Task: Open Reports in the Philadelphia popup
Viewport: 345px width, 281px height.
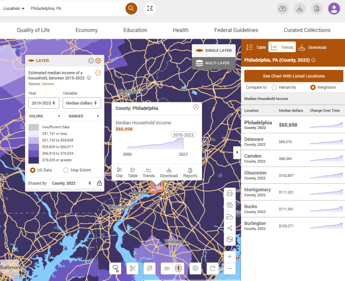Action: click(190, 172)
